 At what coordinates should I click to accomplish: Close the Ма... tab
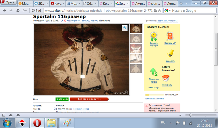31,4
